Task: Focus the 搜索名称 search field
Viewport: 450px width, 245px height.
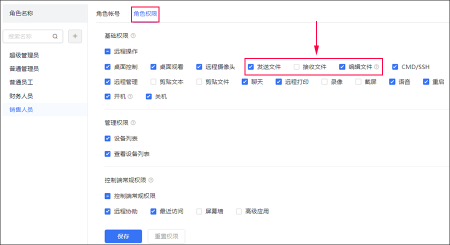Action: (29, 36)
